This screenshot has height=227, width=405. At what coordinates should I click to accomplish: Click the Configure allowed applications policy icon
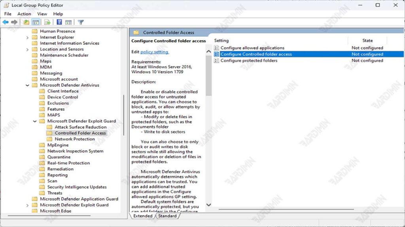(216, 48)
